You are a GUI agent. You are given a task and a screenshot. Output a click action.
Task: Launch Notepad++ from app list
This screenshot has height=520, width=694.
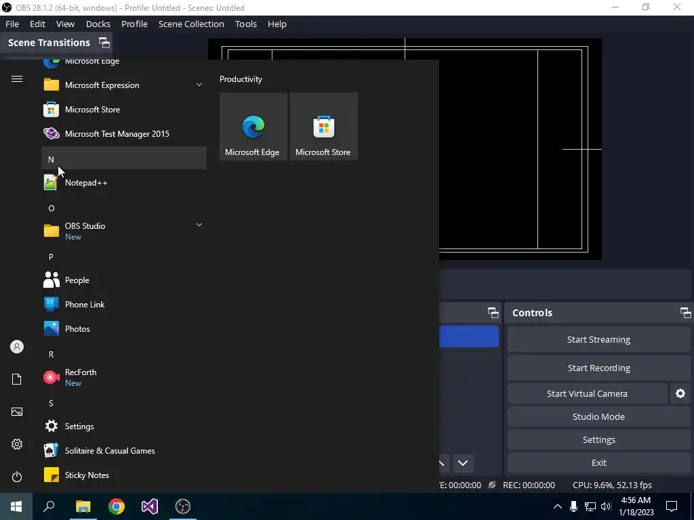pos(124,183)
